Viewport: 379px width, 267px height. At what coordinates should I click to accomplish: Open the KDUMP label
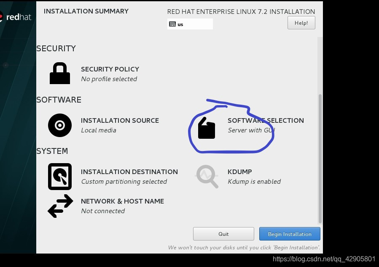pyautogui.click(x=240, y=172)
